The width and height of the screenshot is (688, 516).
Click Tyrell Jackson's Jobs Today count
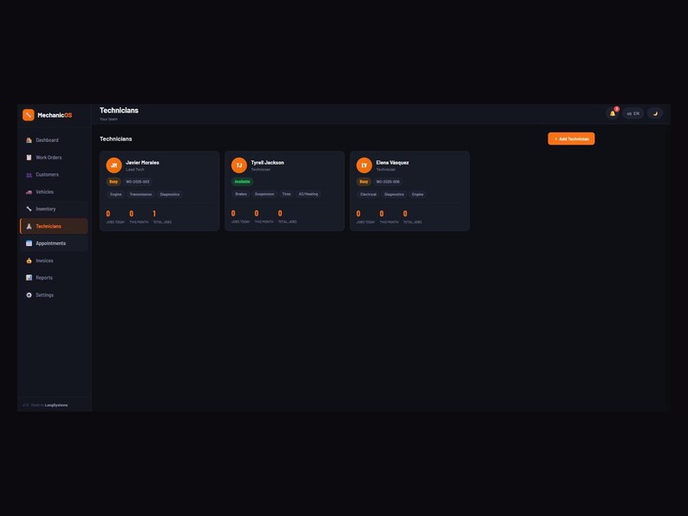[x=233, y=214]
